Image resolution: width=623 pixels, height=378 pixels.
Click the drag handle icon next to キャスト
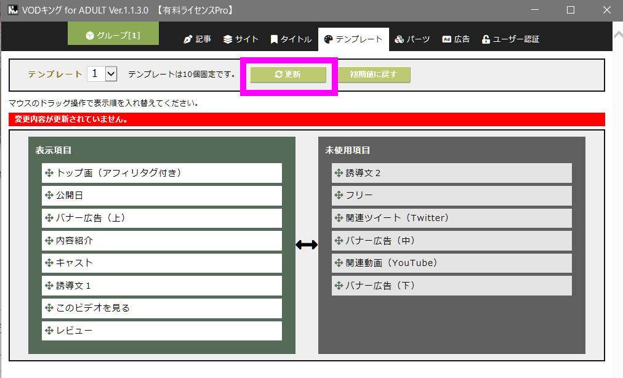coord(49,263)
